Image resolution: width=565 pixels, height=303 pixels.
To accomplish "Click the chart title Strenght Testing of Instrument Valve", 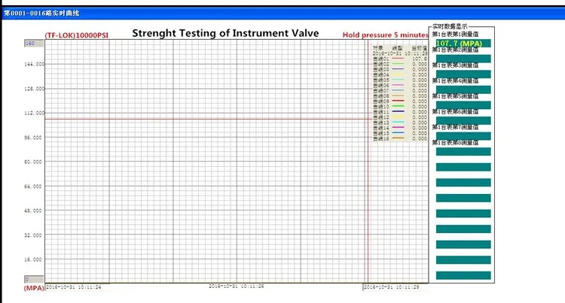I will (x=225, y=33).
